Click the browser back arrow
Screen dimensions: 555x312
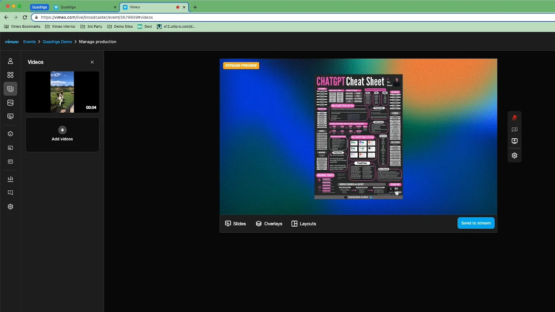click(6, 17)
